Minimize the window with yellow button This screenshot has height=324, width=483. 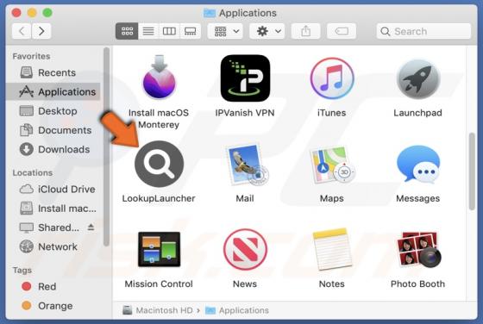(x=32, y=13)
